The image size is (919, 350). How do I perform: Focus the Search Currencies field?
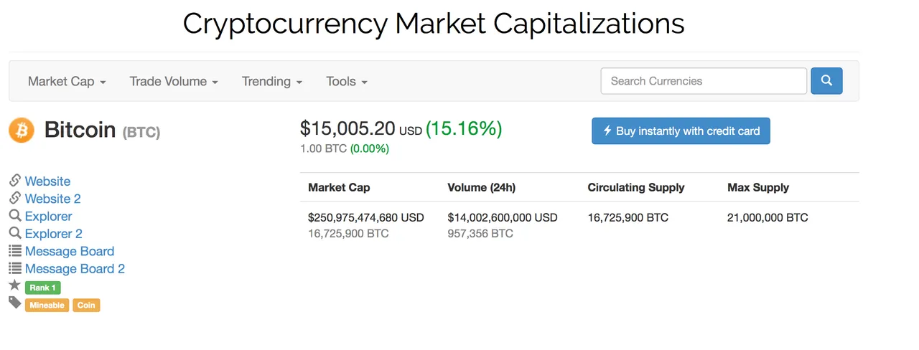point(704,81)
